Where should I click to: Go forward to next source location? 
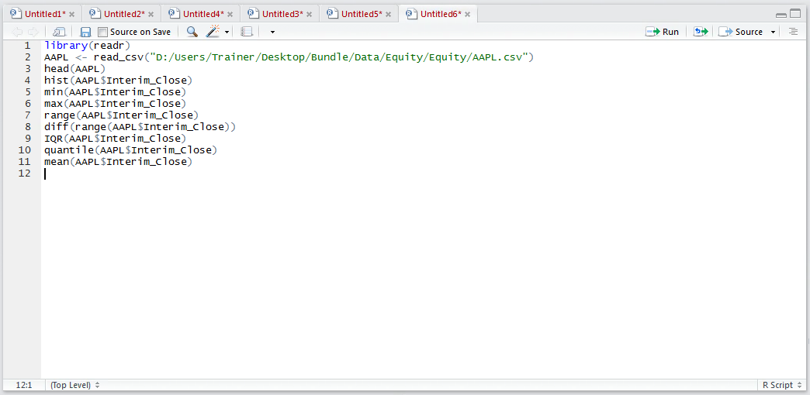(x=33, y=32)
